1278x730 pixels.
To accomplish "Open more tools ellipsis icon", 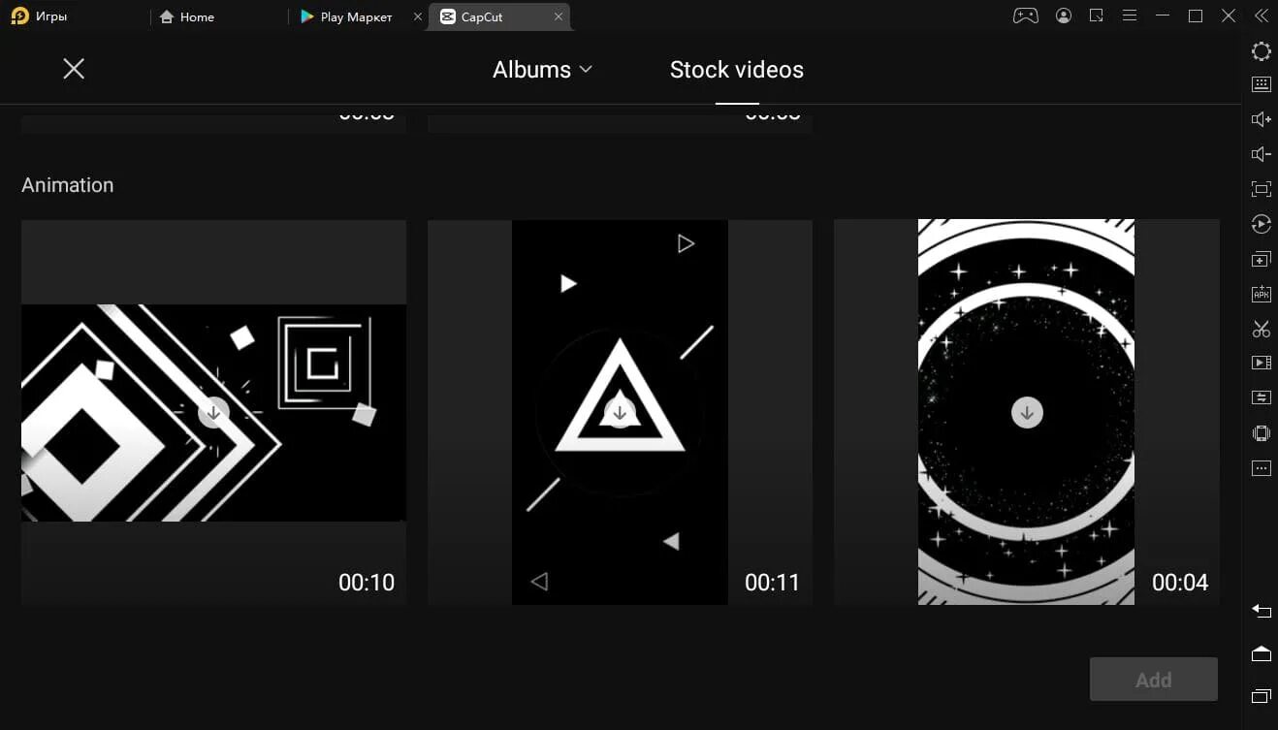I will [x=1261, y=468].
